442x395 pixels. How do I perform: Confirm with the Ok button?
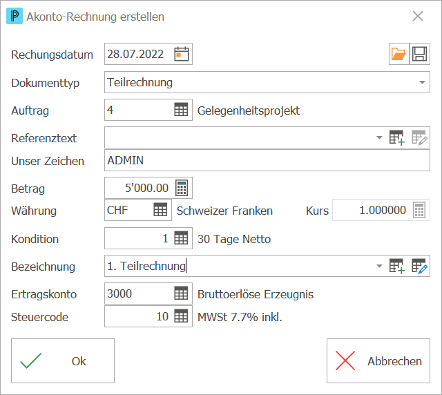pyautogui.click(x=63, y=361)
